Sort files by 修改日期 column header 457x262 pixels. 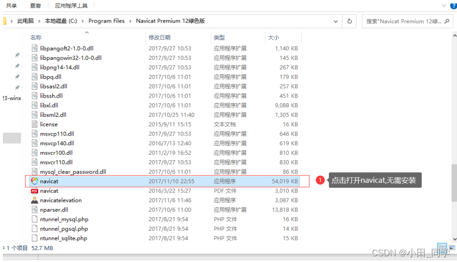[x=160, y=38]
